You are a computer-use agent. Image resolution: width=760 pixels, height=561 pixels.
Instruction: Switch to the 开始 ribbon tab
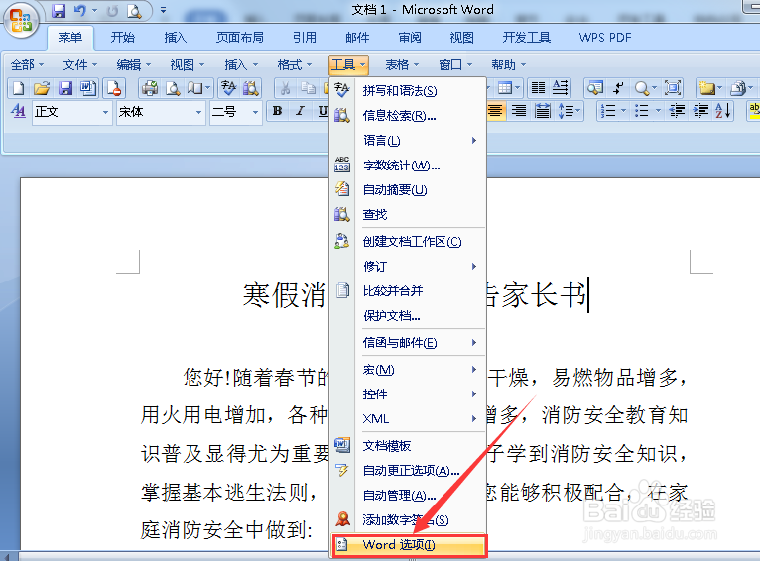(x=123, y=38)
